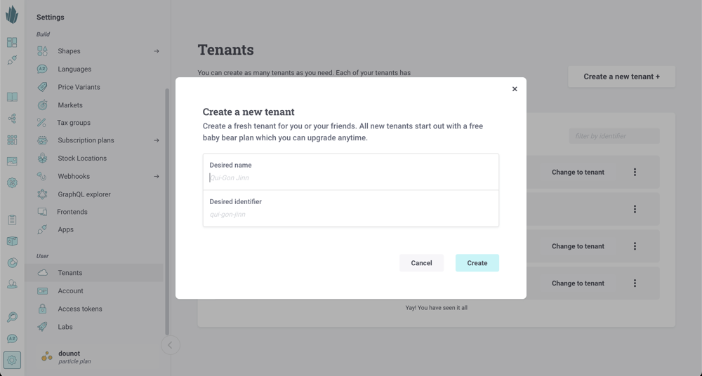Open the Account settings page

point(70,290)
